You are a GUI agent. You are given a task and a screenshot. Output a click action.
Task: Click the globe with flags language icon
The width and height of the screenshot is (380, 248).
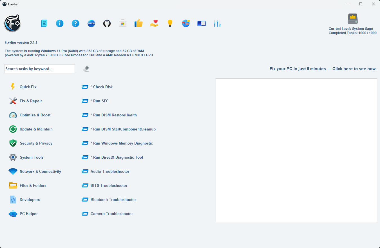point(186,23)
